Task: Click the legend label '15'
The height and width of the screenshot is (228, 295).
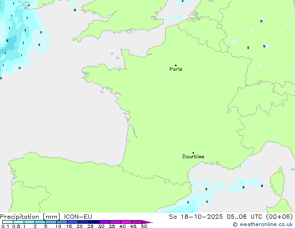Action: [x=69, y=226]
